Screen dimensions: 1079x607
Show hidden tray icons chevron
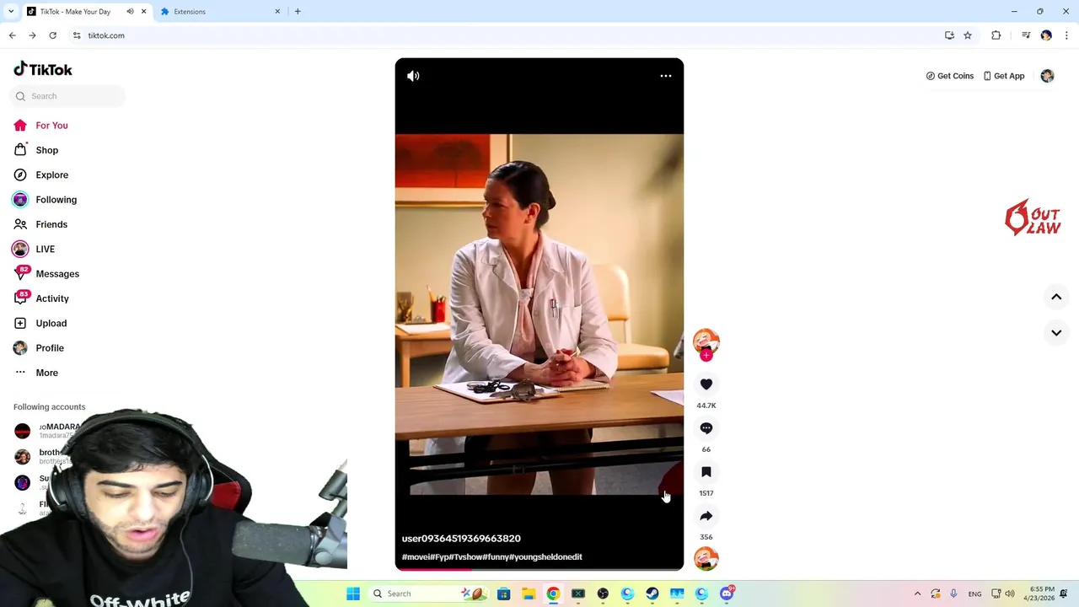pyautogui.click(x=917, y=594)
